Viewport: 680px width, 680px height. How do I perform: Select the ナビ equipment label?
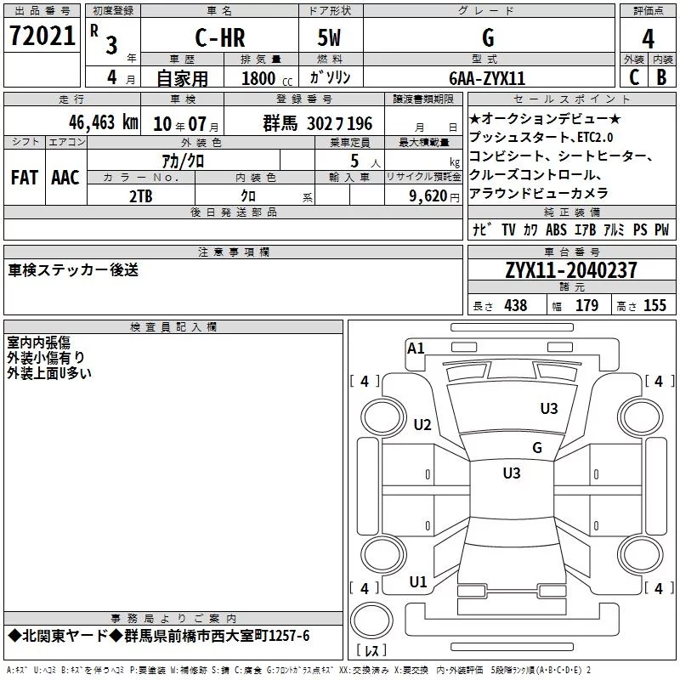(482, 229)
